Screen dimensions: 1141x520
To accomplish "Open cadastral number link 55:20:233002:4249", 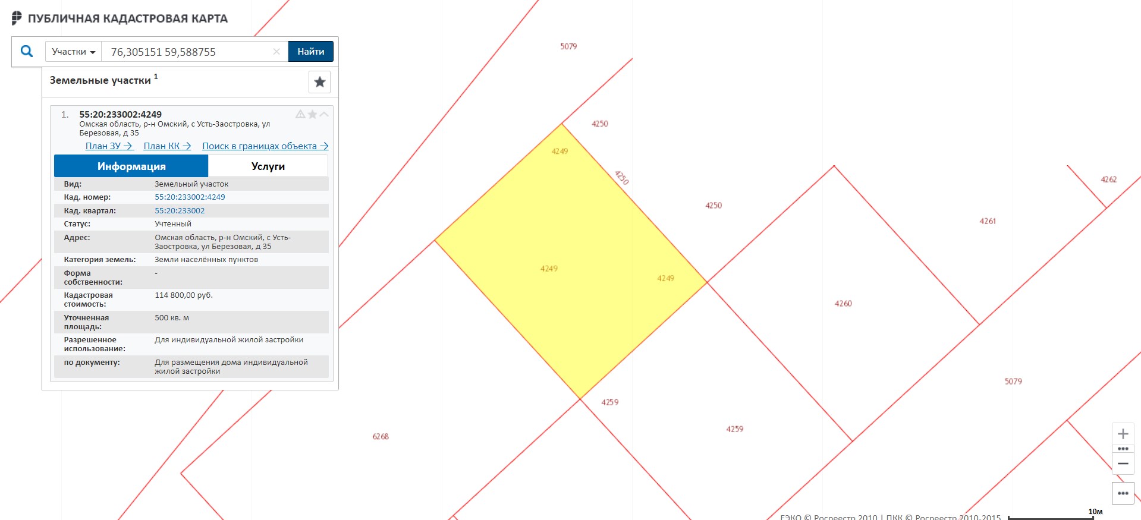I will (190, 197).
